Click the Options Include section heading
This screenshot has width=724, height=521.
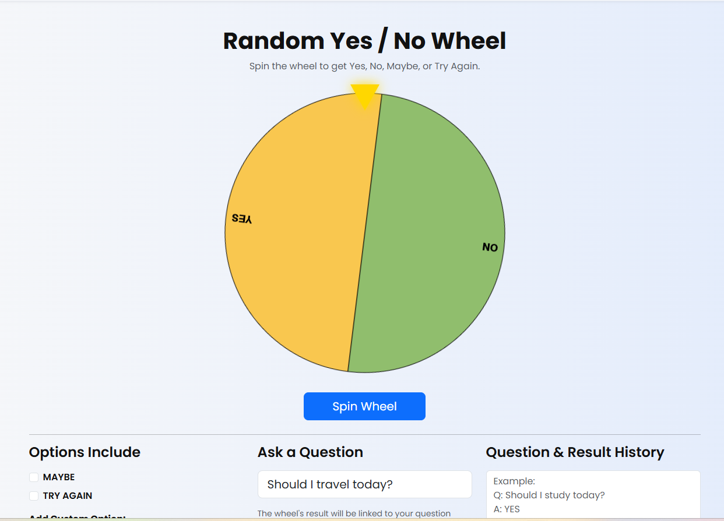tap(84, 452)
